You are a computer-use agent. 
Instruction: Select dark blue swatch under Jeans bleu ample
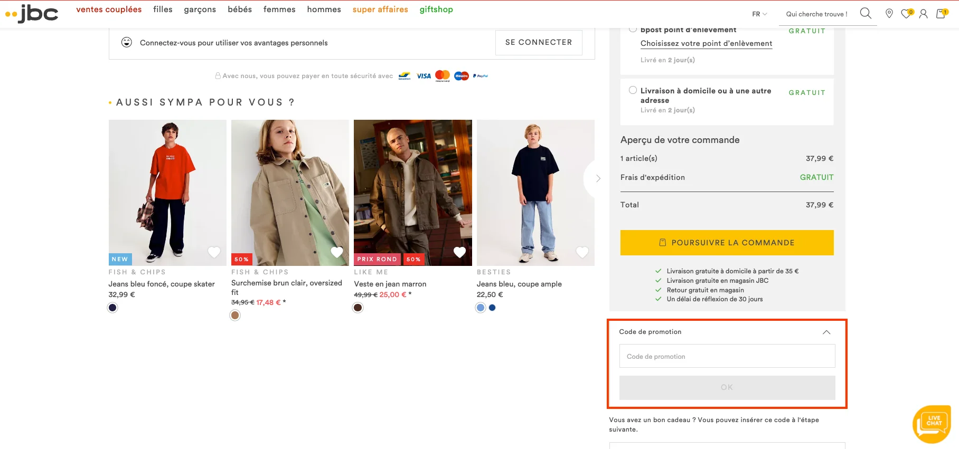[x=492, y=308]
